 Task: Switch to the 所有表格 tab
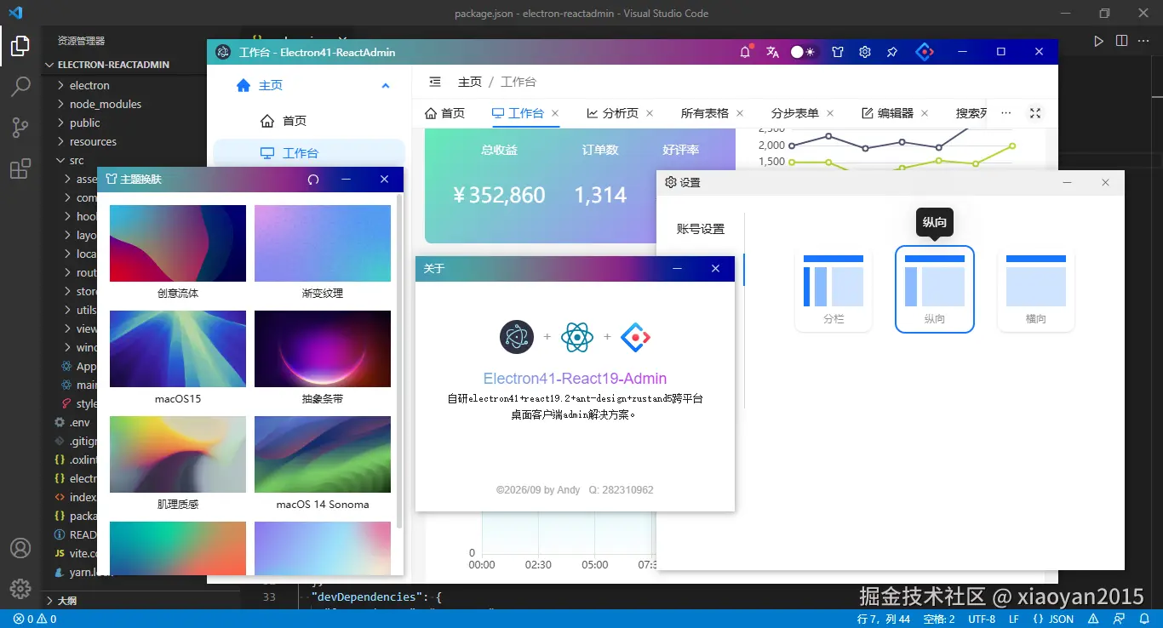[x=705, y=113]
